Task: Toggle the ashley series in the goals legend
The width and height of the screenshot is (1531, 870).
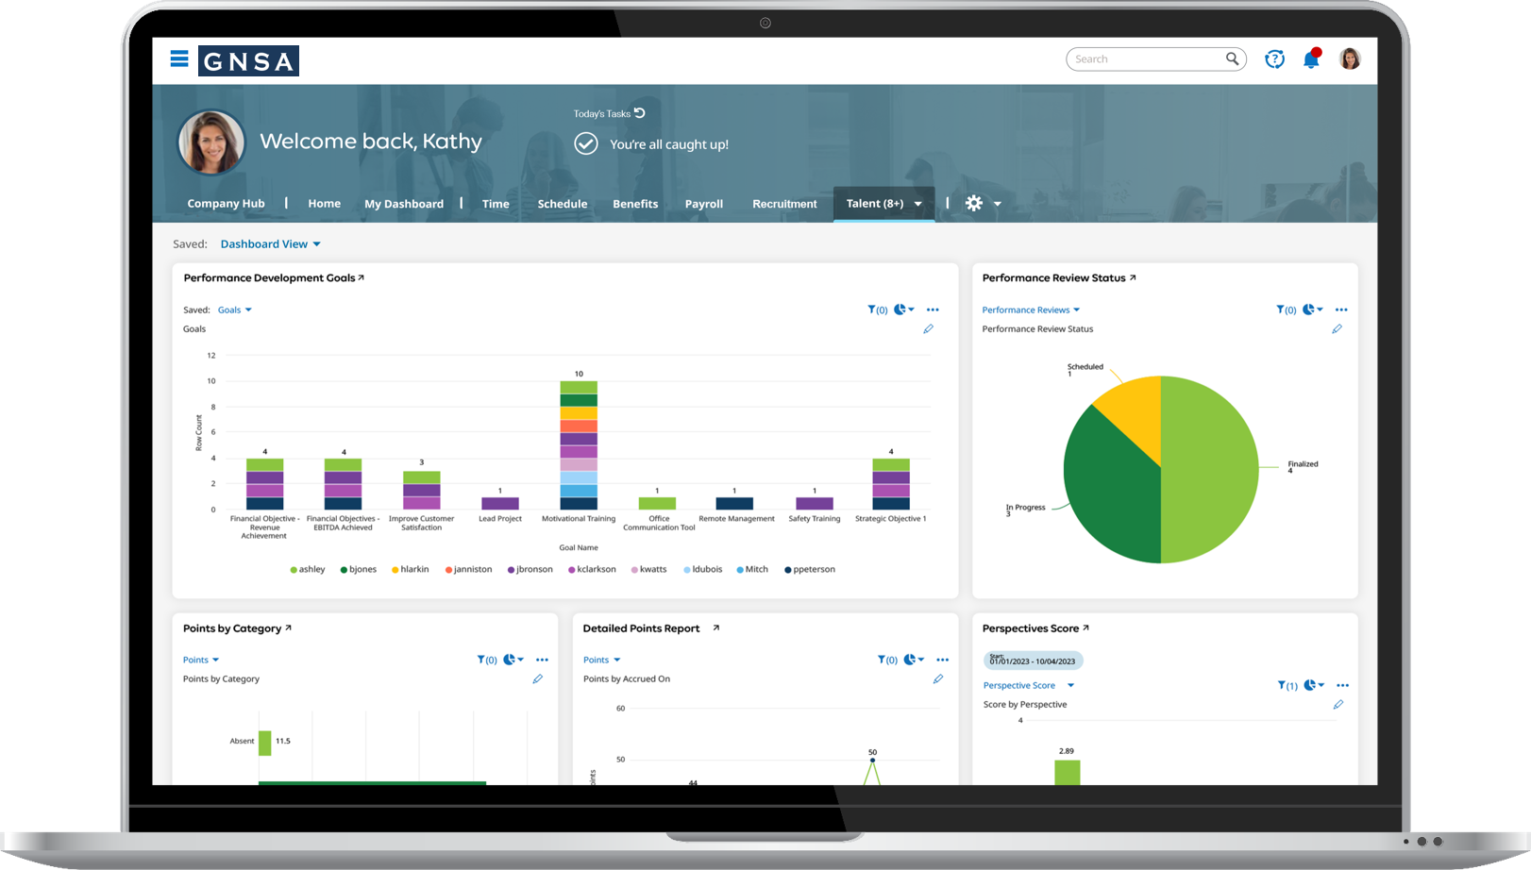Action: (307, 569)
